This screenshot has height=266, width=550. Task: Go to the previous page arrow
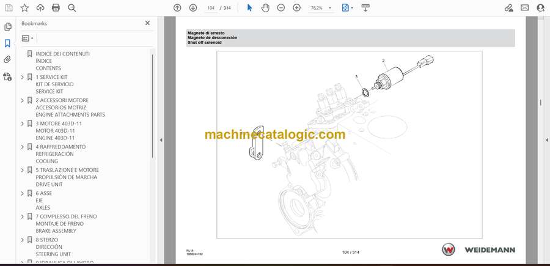coord(177,8)
